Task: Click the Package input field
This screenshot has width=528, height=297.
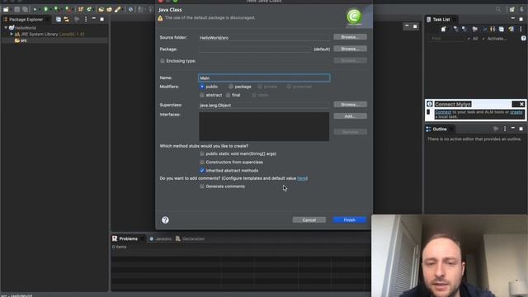Action: point(255,49)
